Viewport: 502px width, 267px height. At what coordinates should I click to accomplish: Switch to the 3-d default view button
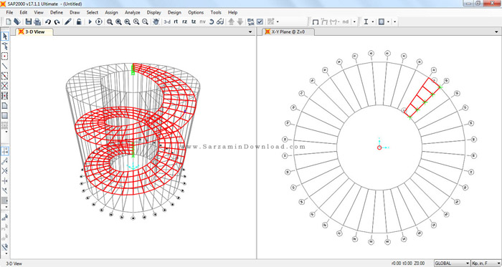(167, 21)
